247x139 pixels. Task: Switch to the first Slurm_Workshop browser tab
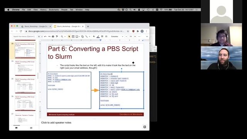point(36,27)
